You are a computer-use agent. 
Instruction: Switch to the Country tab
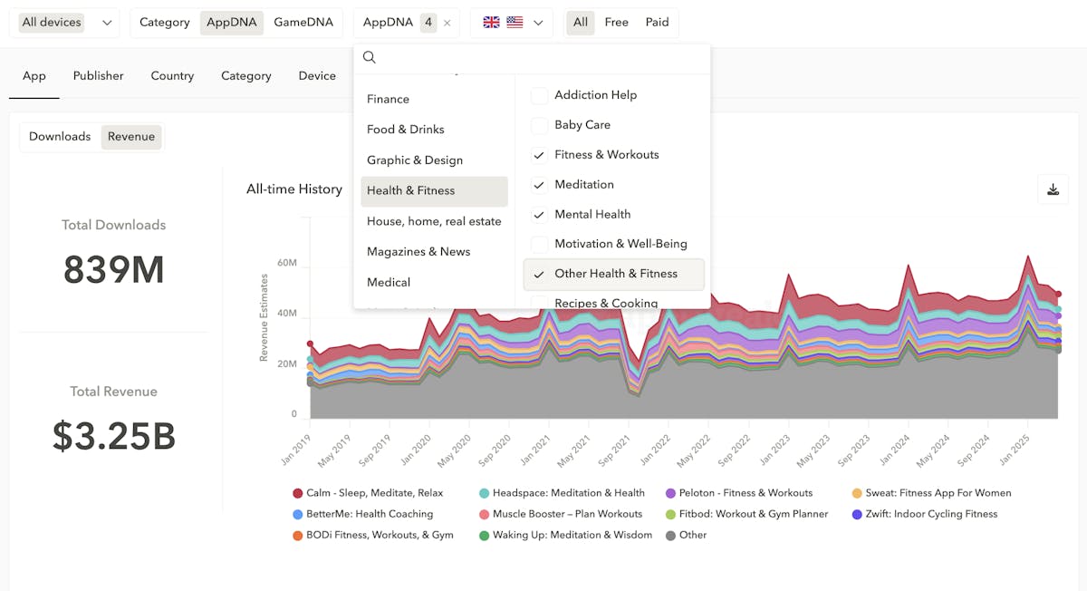(x=172, y=76)
